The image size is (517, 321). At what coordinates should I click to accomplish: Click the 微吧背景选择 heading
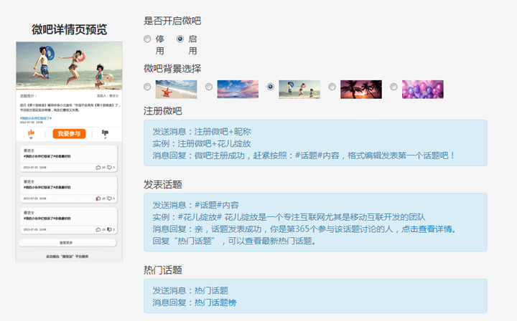(172, 68)
